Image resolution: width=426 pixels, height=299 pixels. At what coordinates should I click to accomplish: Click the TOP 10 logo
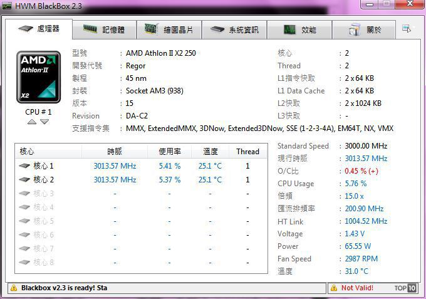pyautogui.click(x=405, y=288)
